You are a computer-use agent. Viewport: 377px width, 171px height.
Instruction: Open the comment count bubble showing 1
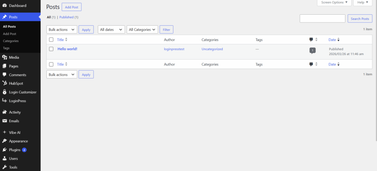pyautogui.click(x=312, y=51)
